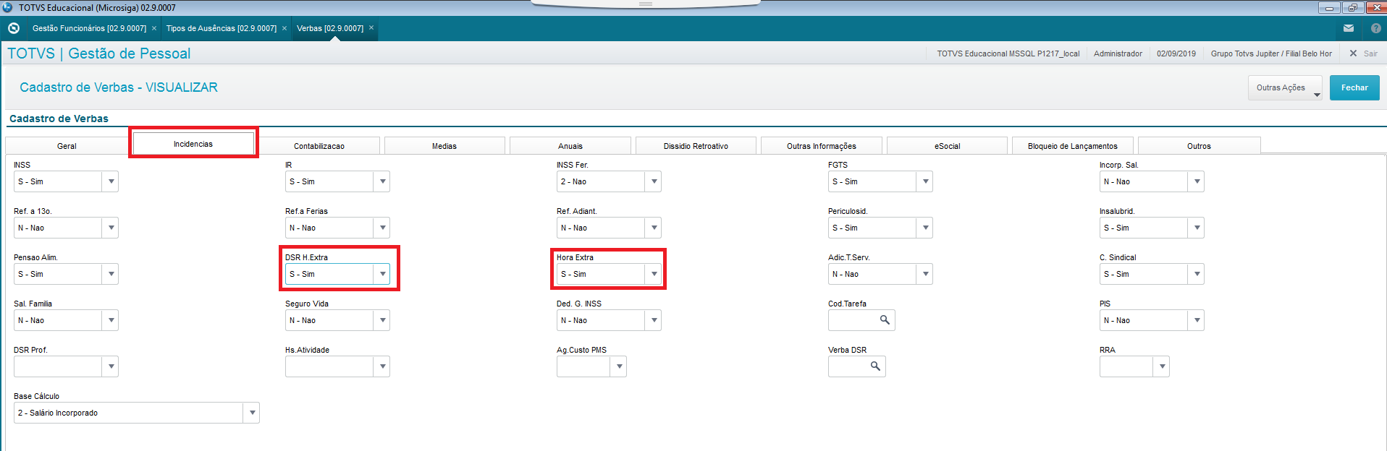Expand the Incorp. Sal. dropdown

coord(1197,181)
